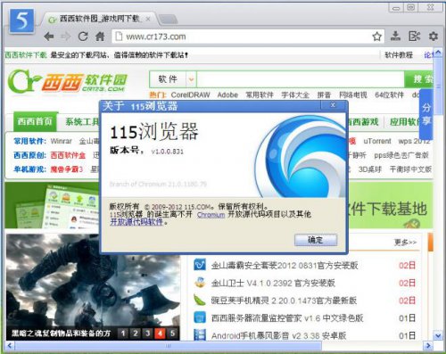Open the 64位软件 hot link

(x=389, y=95)
